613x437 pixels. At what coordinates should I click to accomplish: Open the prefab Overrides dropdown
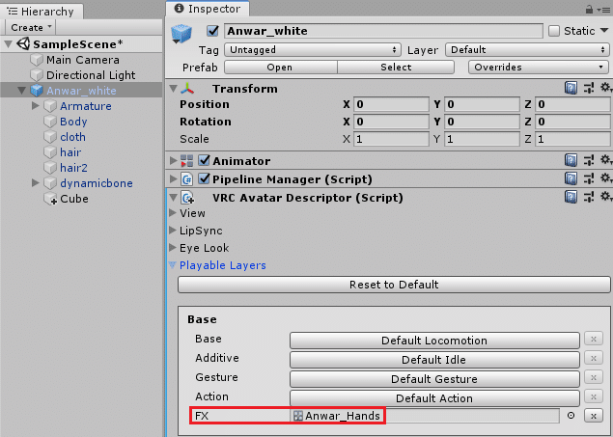click(539, 68)
